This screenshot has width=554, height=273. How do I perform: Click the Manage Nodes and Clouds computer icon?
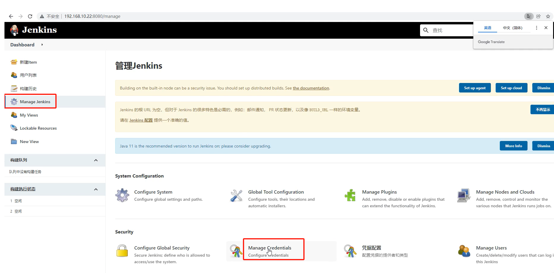click(x=464, y=195)
